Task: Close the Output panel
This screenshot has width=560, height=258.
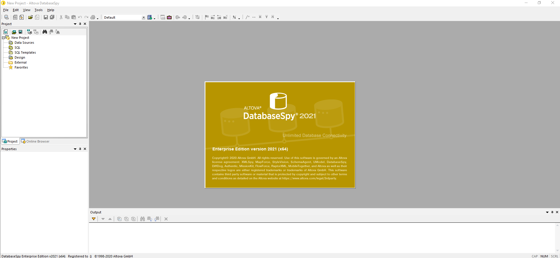Action: pyautogui.click(x=557, y=212)
